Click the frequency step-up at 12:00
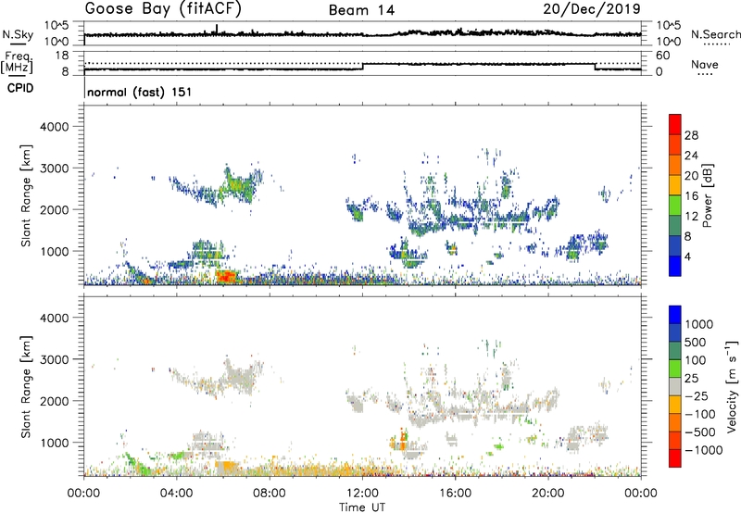741x513 pixels. pos(362,67)
